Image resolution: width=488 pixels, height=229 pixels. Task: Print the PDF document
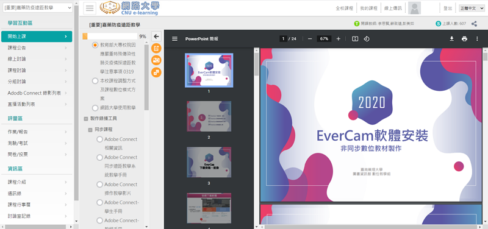464,39
